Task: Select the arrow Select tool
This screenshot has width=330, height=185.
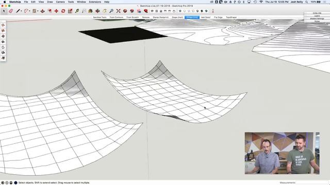Action: tap(4, 11)
